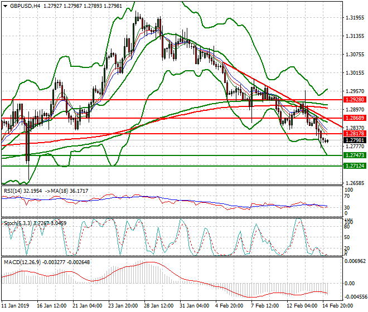Click the 1.30755 price scale value
This screenshot has height=312, width=368.
coord(355,55)
